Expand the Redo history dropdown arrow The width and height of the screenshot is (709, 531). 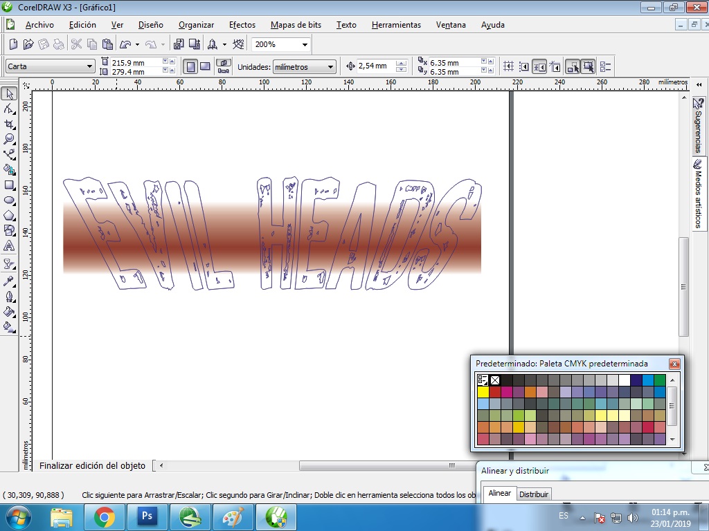coord(163,44)
